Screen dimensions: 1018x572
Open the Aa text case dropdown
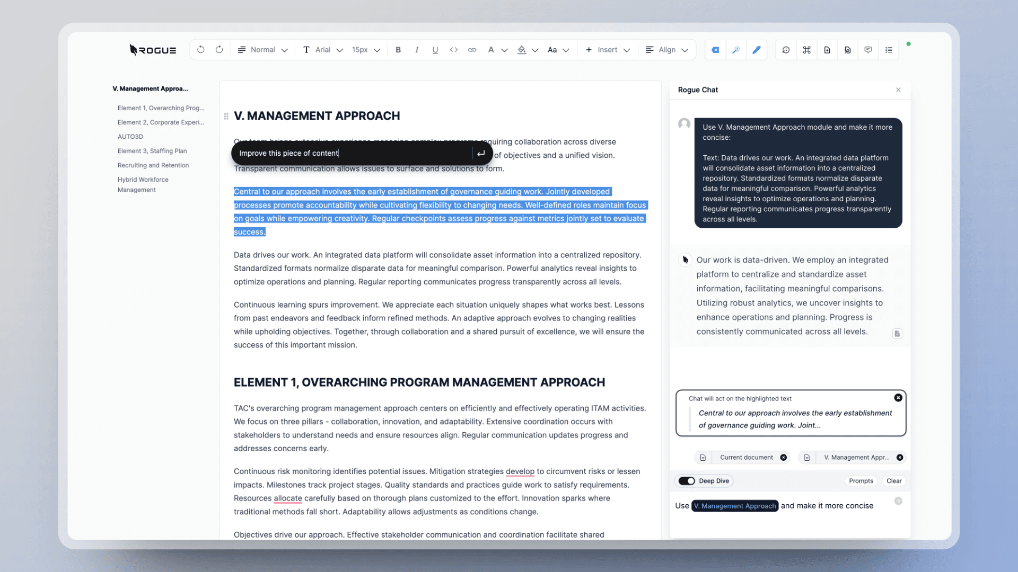click(x=558, y=50)
